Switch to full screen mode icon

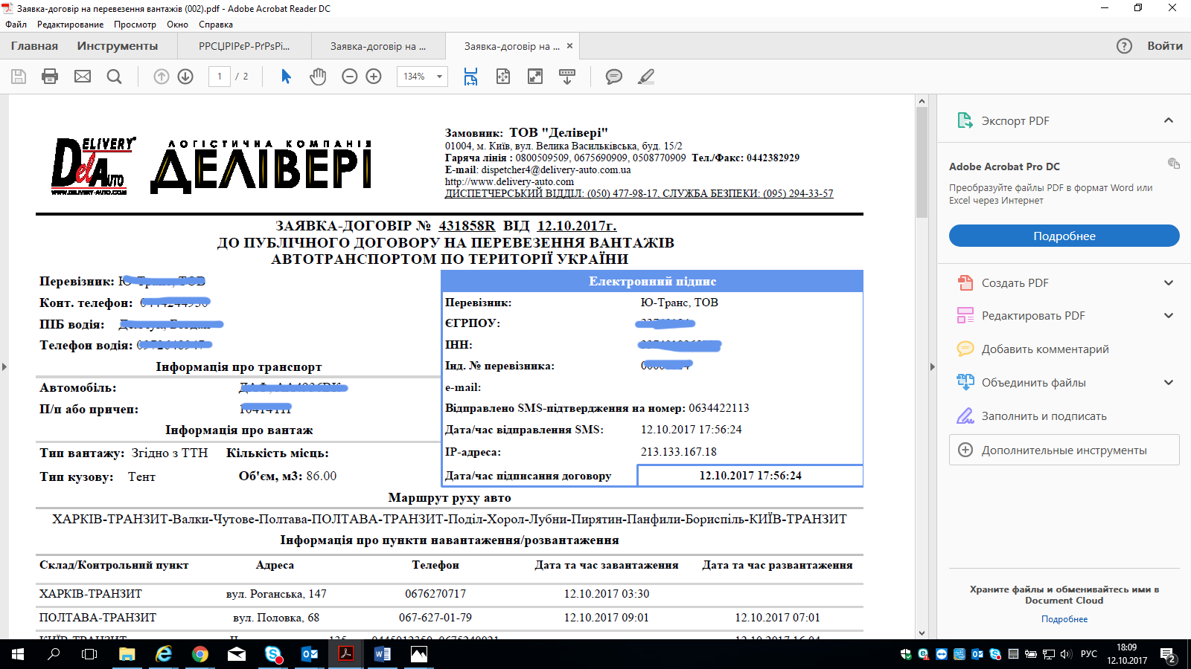click(535, 77)
